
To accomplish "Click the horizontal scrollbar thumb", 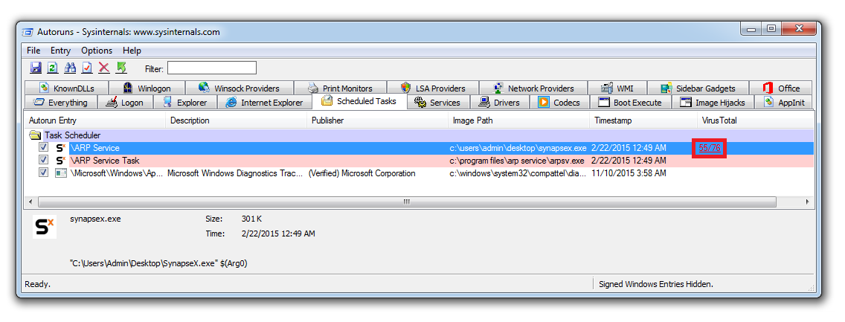I will click(x=407, y=202).
